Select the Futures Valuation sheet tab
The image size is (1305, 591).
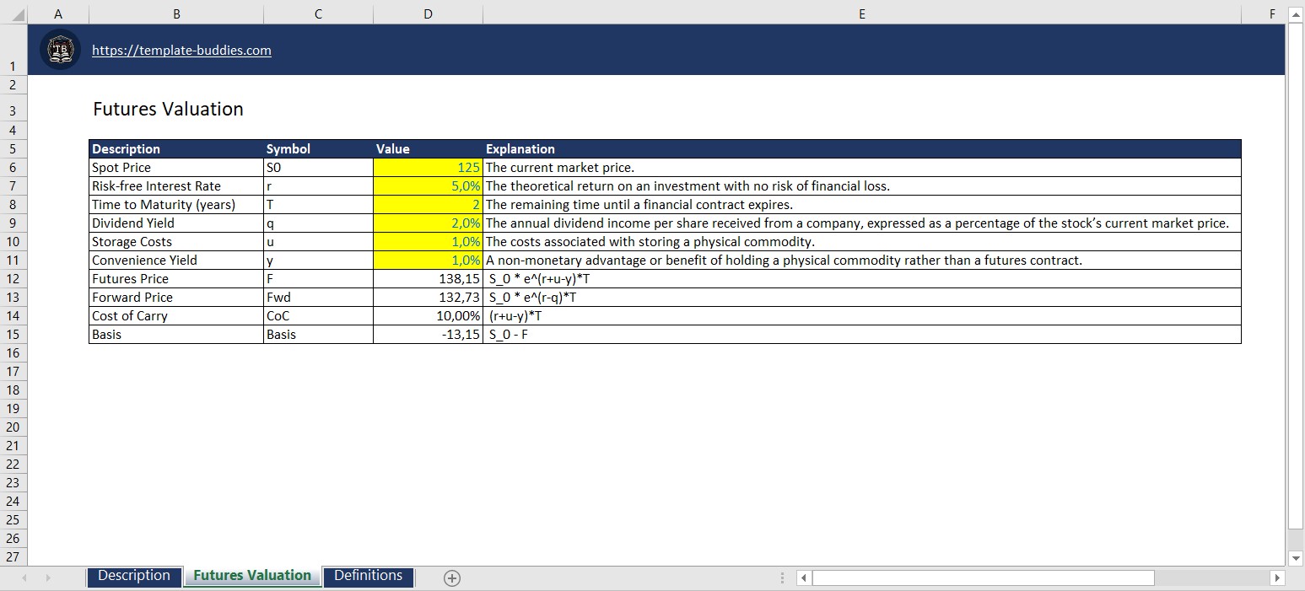click(252, 576)
